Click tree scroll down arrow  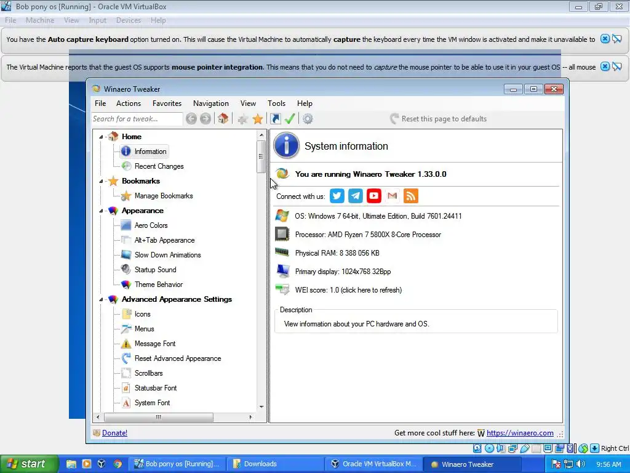click(261, 407)
